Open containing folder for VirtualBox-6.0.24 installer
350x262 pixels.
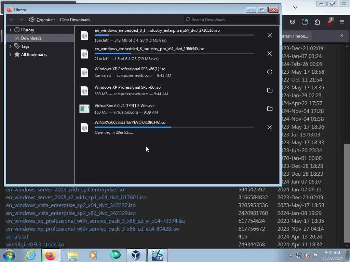click(270, 109)
